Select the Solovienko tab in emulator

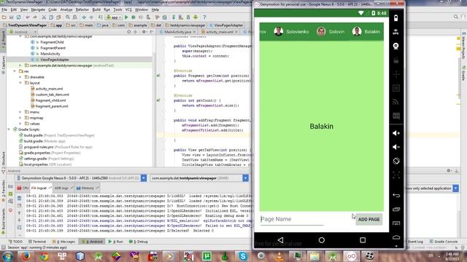pyautogui.click(x=291, y=31)
